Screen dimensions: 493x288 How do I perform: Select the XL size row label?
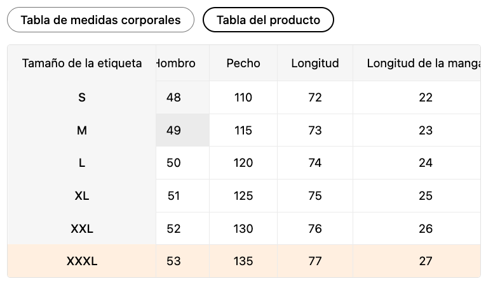82,196
